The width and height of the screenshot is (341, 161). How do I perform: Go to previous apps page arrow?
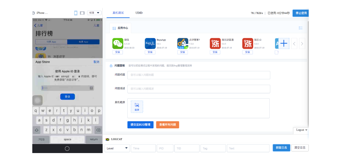(x=294, y=44)
